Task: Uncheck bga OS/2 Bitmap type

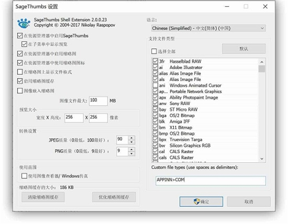Action: click(x=156, y=115)
